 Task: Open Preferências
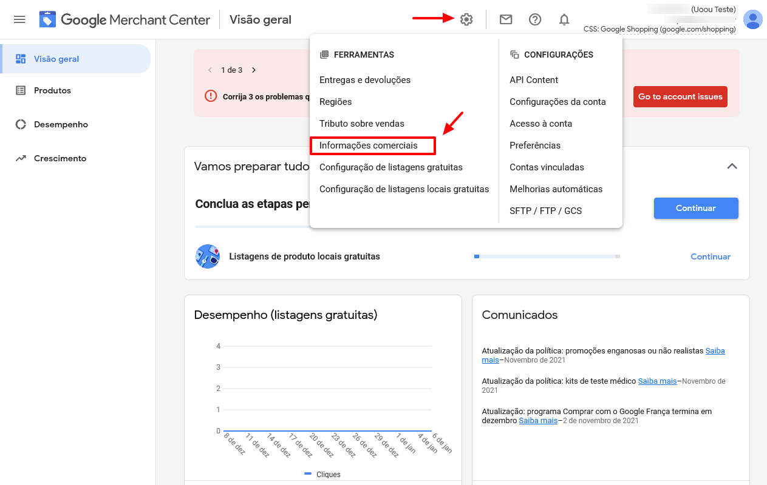[535, 145]
